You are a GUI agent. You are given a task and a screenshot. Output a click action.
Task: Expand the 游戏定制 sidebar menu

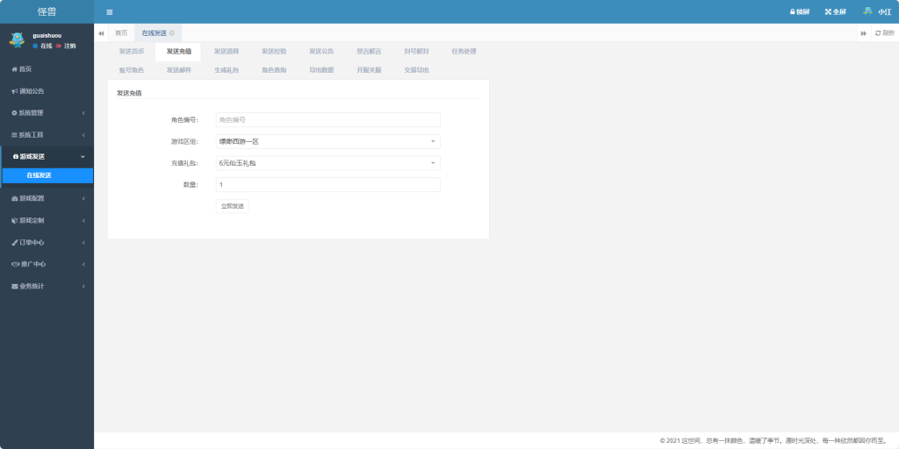[47, 220]
